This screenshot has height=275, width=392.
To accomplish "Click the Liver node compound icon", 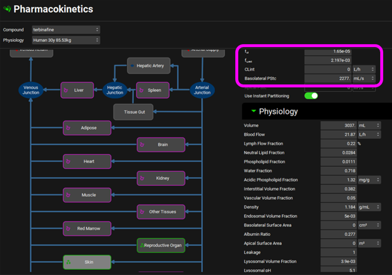I will click(67, 90).
